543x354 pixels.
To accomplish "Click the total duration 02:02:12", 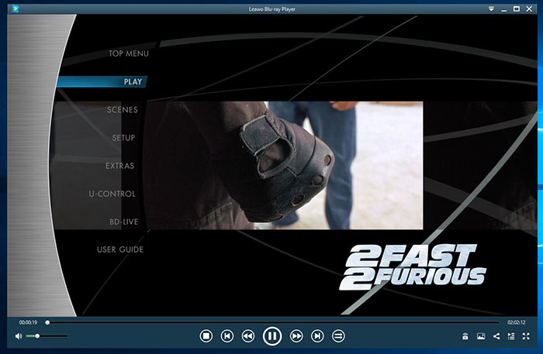I will pos(517,322).
